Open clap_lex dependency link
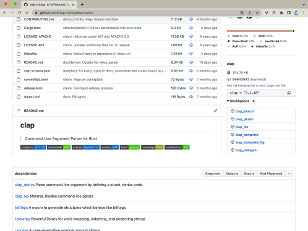Screen dimensions: 308x231 (22, 196)
